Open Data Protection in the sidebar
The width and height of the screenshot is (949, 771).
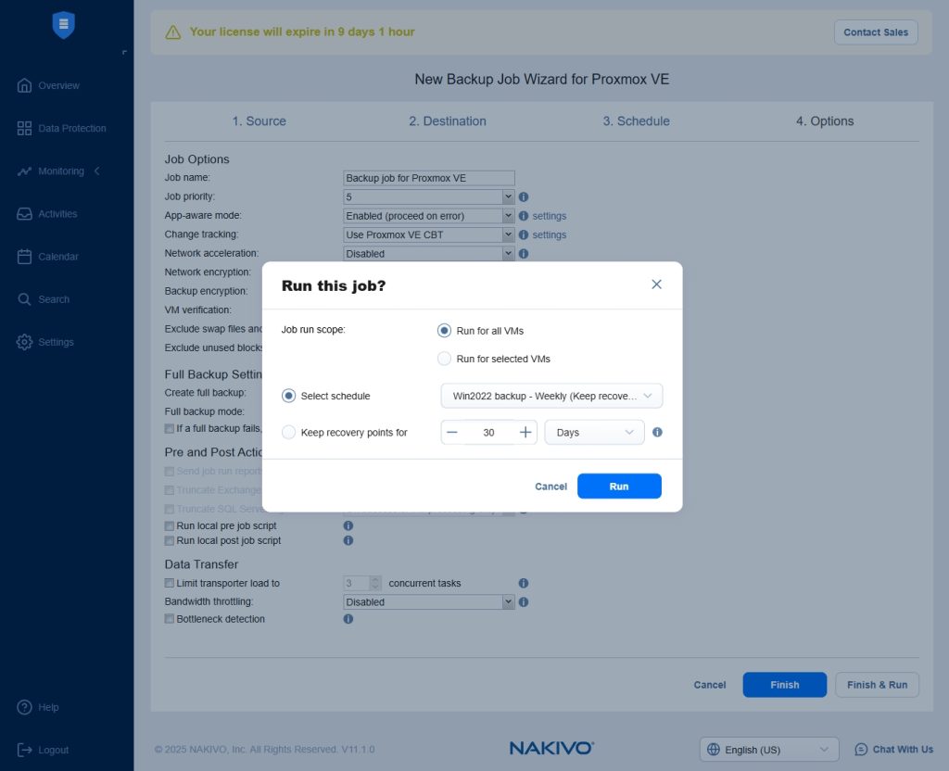pyautogui.click(x=71, y=129)
